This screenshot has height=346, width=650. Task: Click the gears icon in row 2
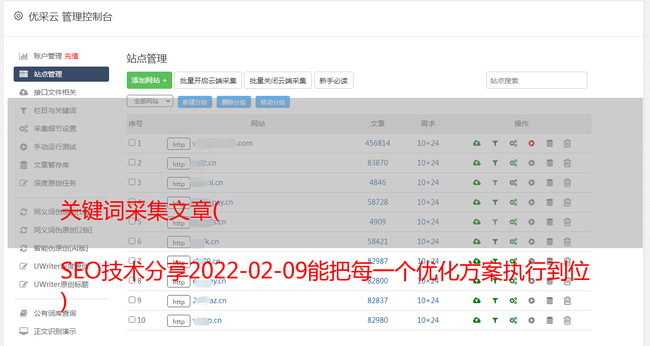pos(513,163)
